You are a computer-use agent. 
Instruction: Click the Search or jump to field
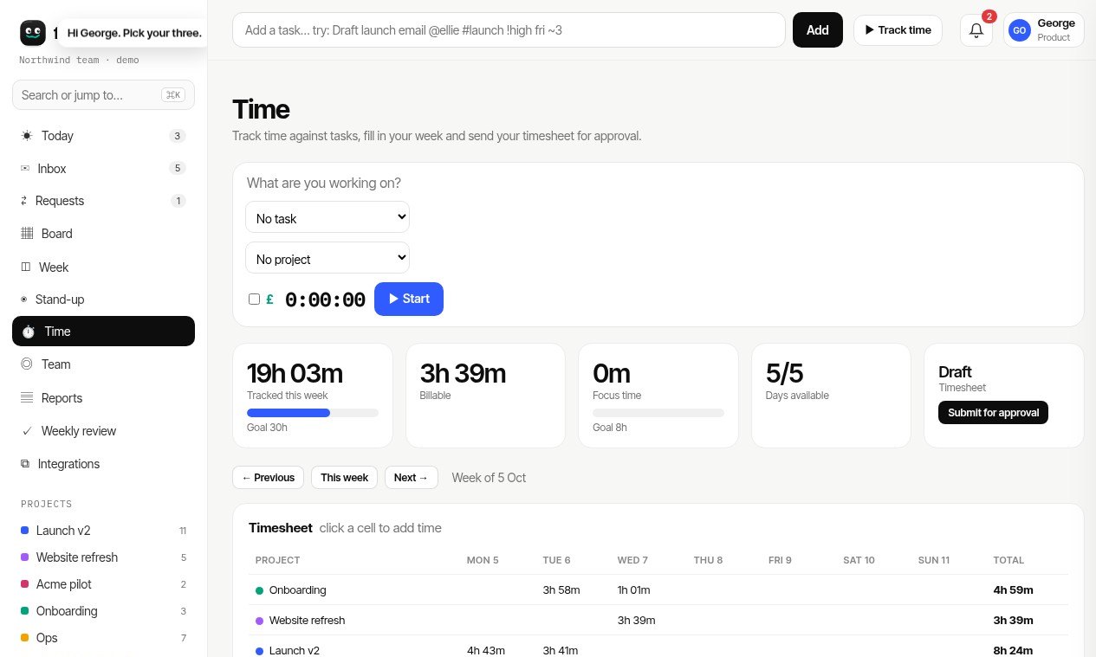click(x=103, y=95)
